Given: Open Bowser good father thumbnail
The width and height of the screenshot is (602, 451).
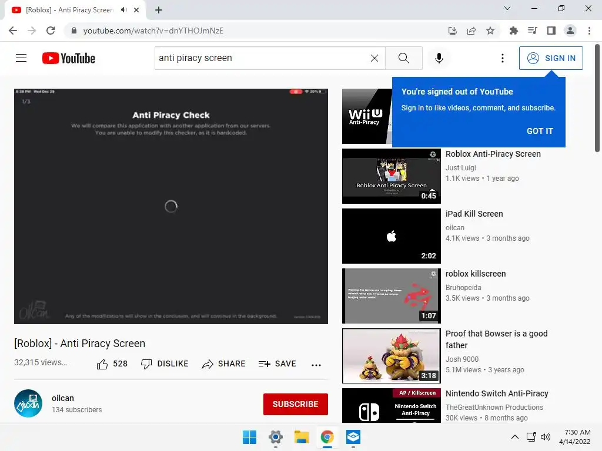Looking at the screenshot, I should (x=391, y=355).
